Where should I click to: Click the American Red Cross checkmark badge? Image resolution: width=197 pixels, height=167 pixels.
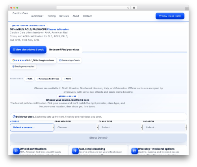[48, 79]
